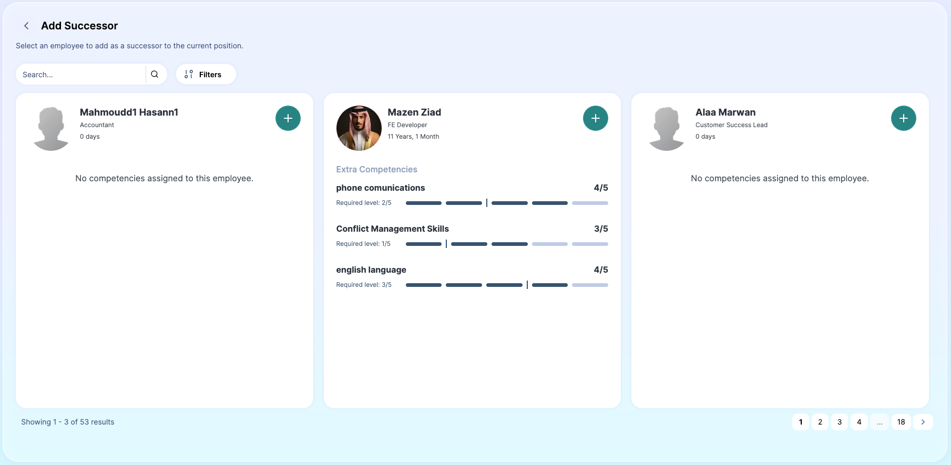The height and width of the screenshot is (465, 951).
Task: Click the 'phone comunications' competency label
Action: (381, 188)
